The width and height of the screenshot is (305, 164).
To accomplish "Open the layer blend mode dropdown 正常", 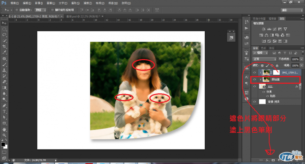I will (x=264, y=59).
